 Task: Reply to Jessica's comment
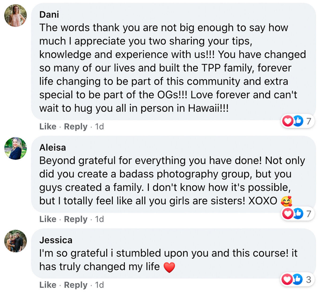pos(76,285)
